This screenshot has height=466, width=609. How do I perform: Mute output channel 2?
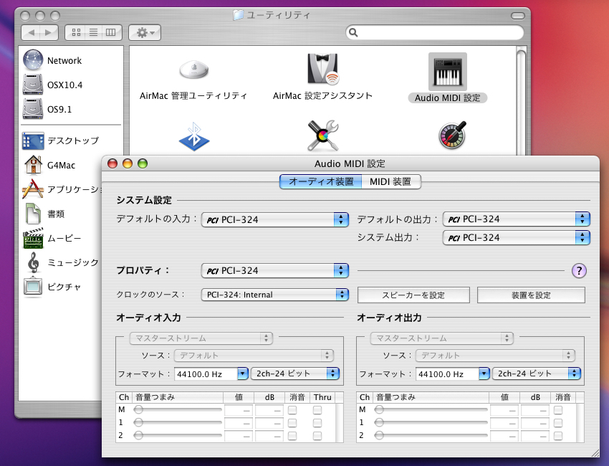pos(558,434)
